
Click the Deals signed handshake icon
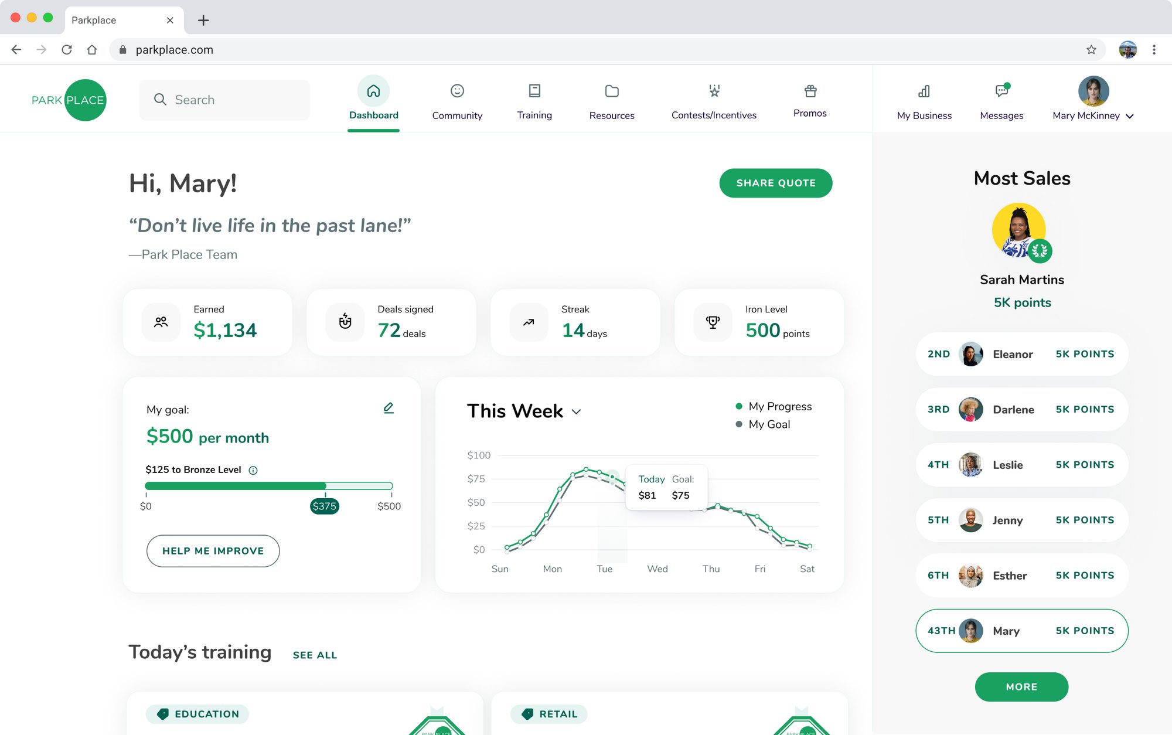click(345, 322)
